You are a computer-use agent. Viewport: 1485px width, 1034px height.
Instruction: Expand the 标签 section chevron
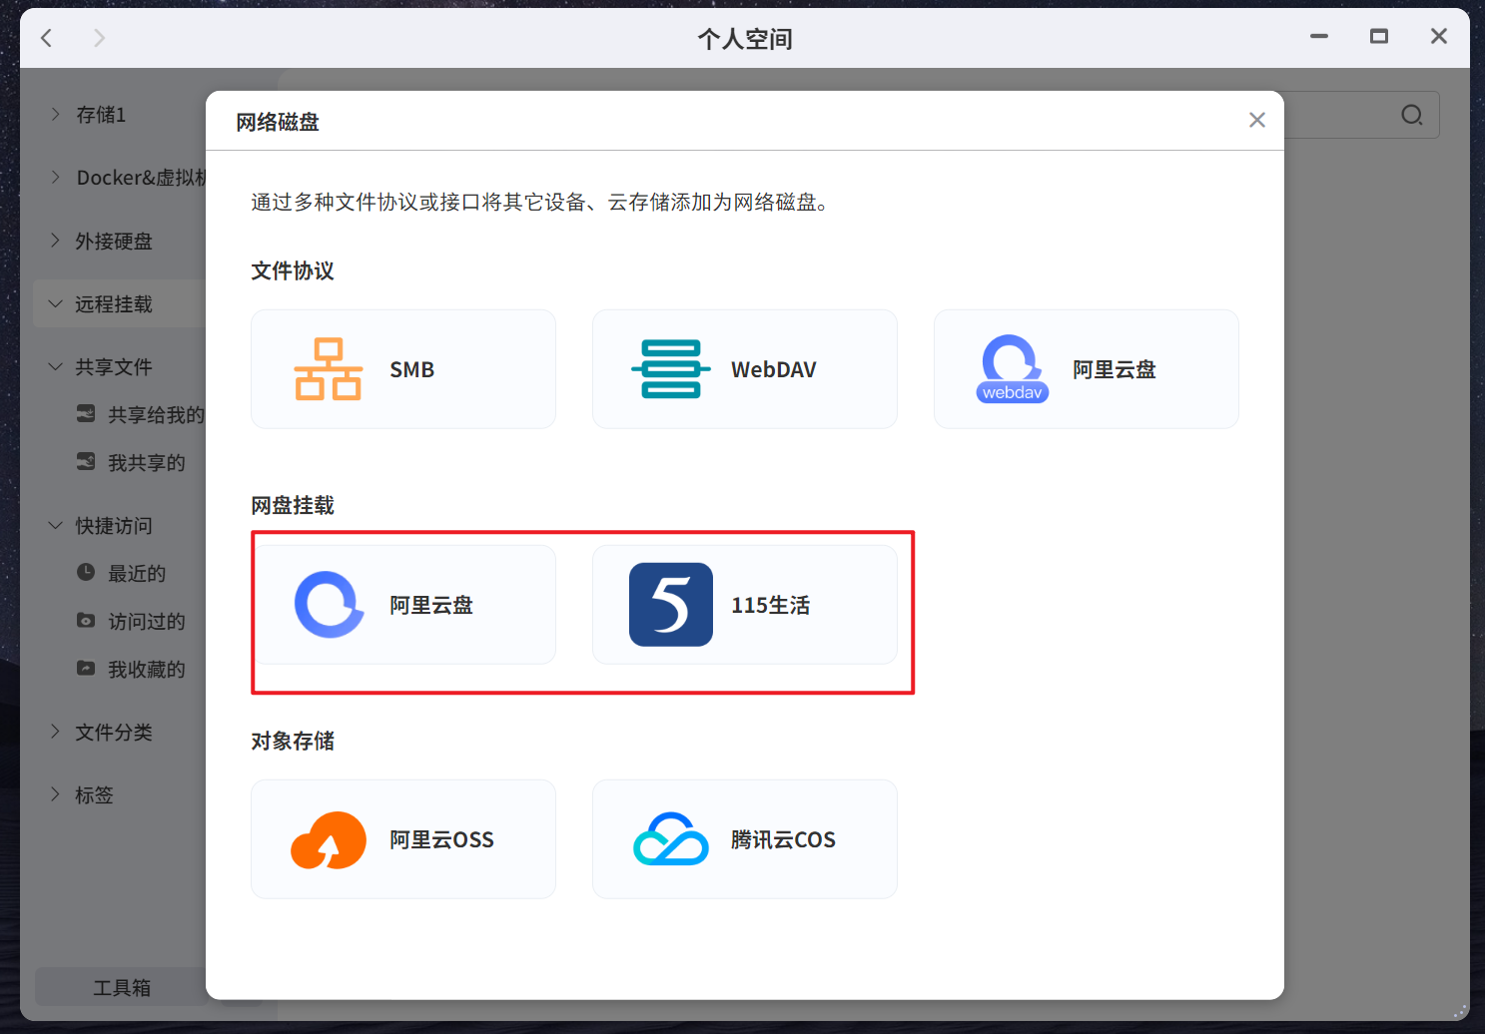55,794
